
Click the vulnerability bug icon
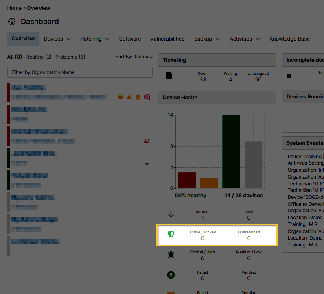point(171,255)
